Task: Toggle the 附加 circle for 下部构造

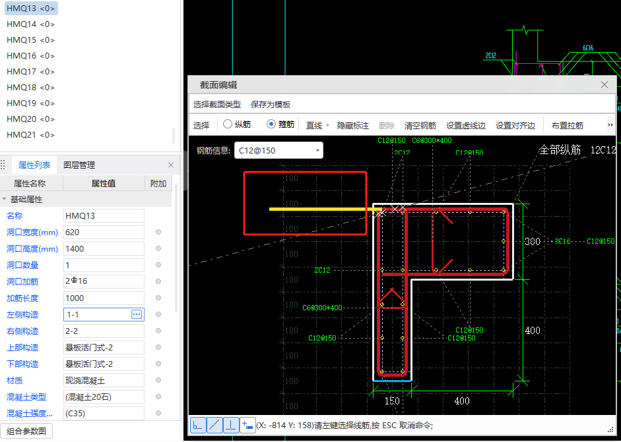Action: coord(158,364)
